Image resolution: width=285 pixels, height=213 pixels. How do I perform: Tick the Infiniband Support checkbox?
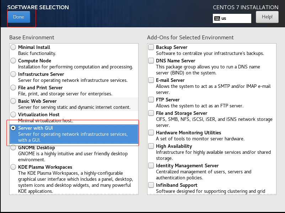click(151, 185)
